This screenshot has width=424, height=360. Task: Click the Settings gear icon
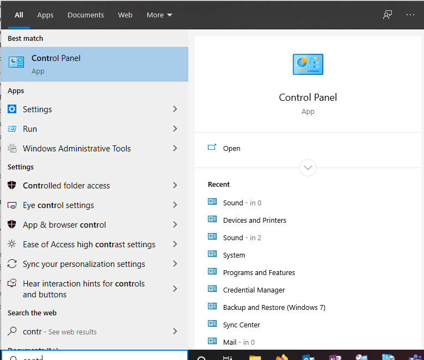pyautogui.click(x=12, y=109)
